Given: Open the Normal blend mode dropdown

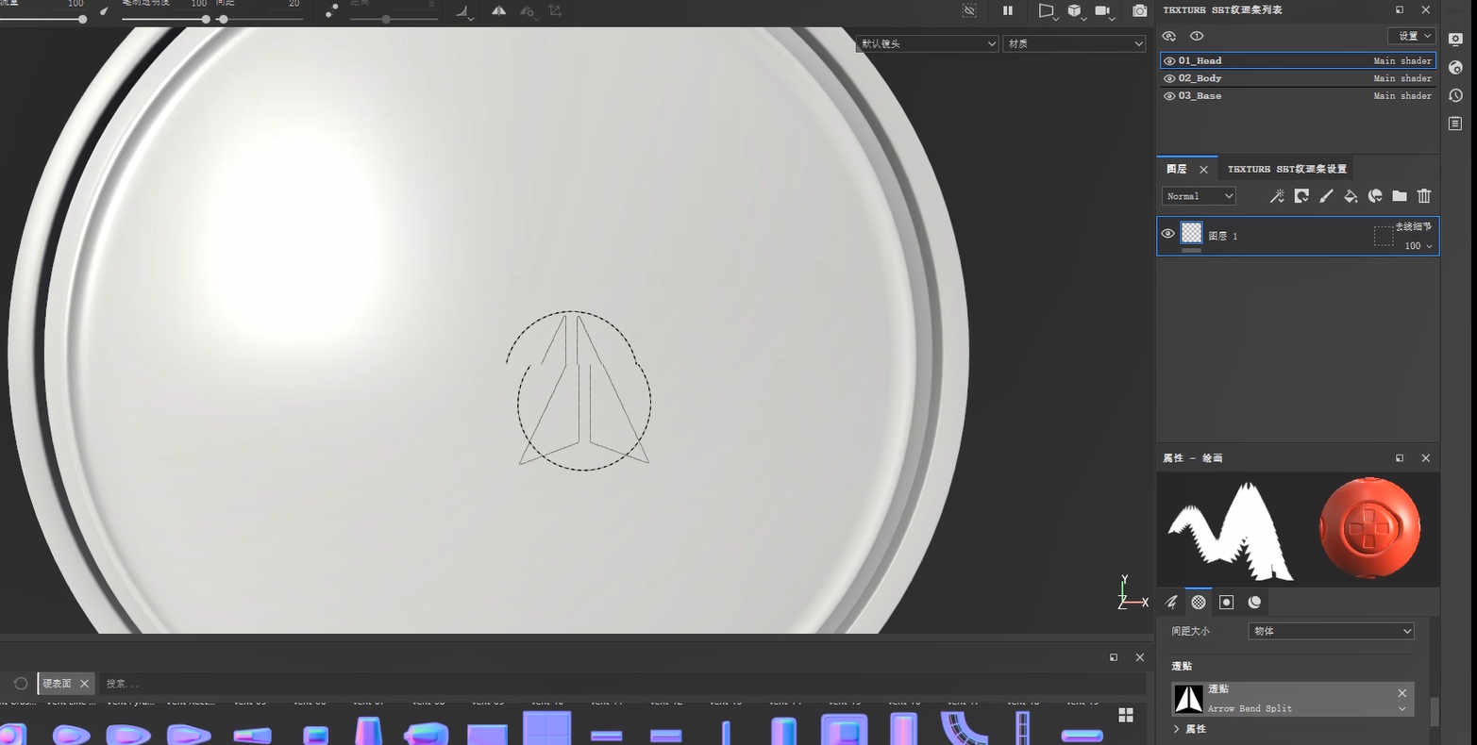Looking at the screenshot, I should pos(1198,195).
